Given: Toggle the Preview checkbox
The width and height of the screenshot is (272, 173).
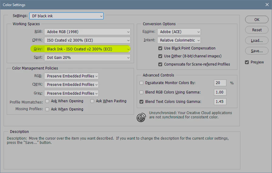Looking at the screenshot, I should pos(247,62).
